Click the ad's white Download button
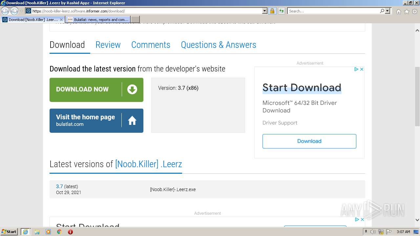 [309, 141]
